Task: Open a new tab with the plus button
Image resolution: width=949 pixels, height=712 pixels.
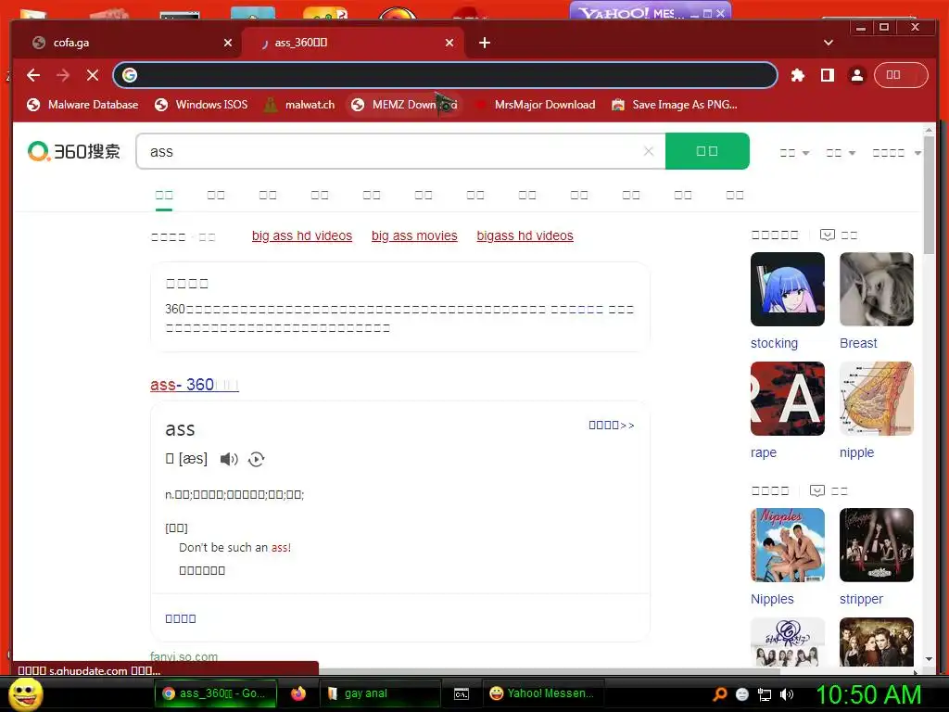Action: point(484,43)
